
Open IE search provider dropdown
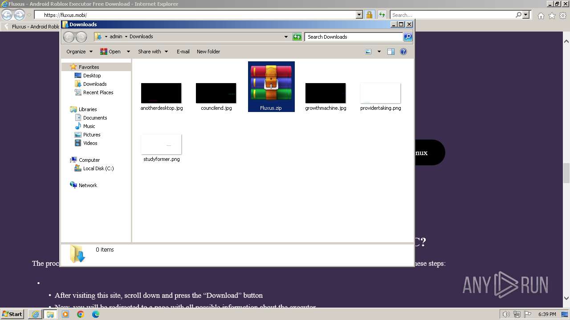526,15
